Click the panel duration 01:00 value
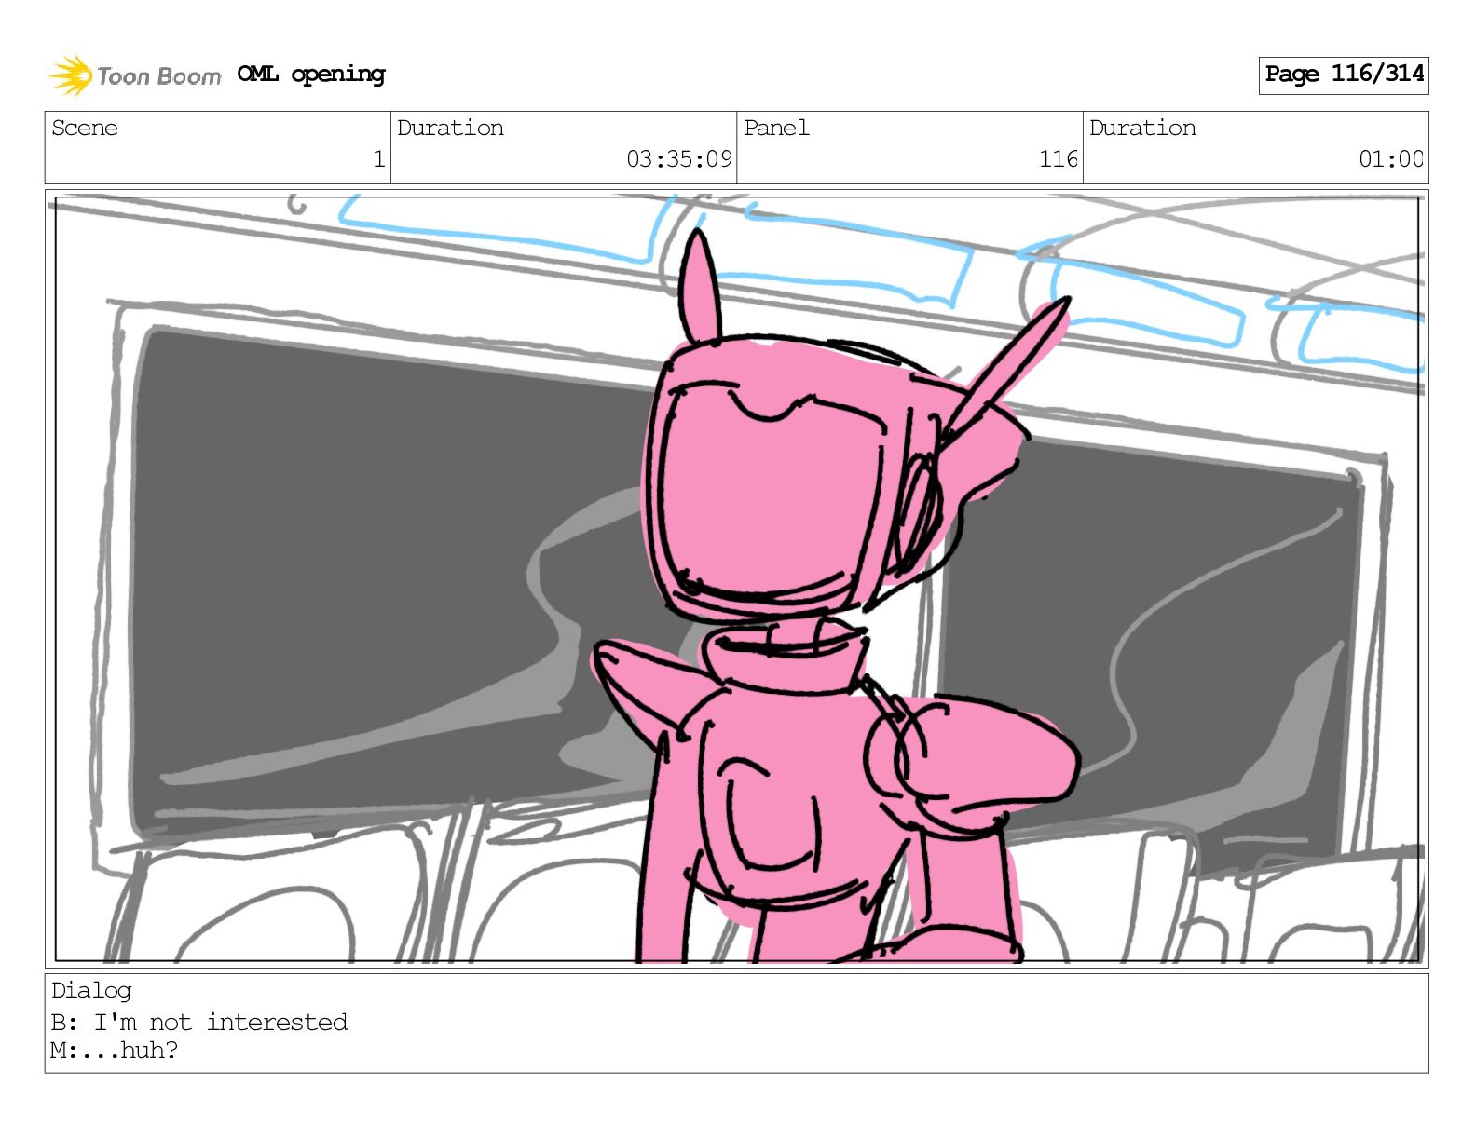This screenshot has width=1476, height=1140. (x=1391, y=159)
